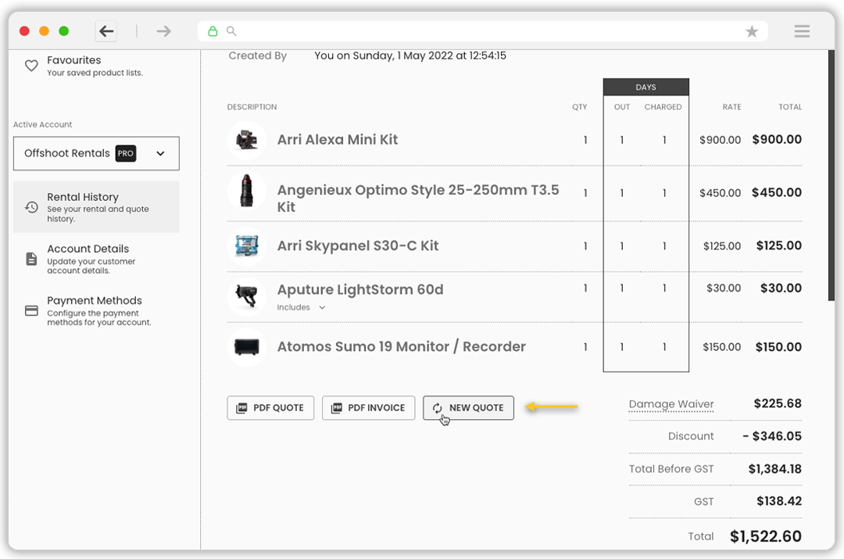844x559 pixels.
Task: Click the $138.42 GST value
Action: (x=779, y=501)
